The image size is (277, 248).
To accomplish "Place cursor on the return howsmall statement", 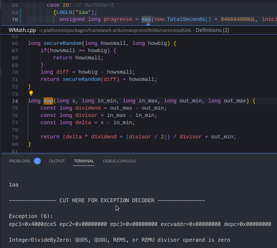I will tap(78, 58).
